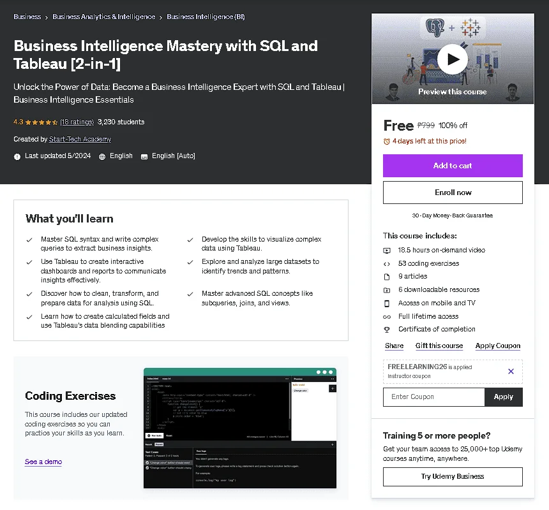Click the FREELEARNING26 is applied text
This screenshot has width=549, height=510.
[x=430, y=367]
